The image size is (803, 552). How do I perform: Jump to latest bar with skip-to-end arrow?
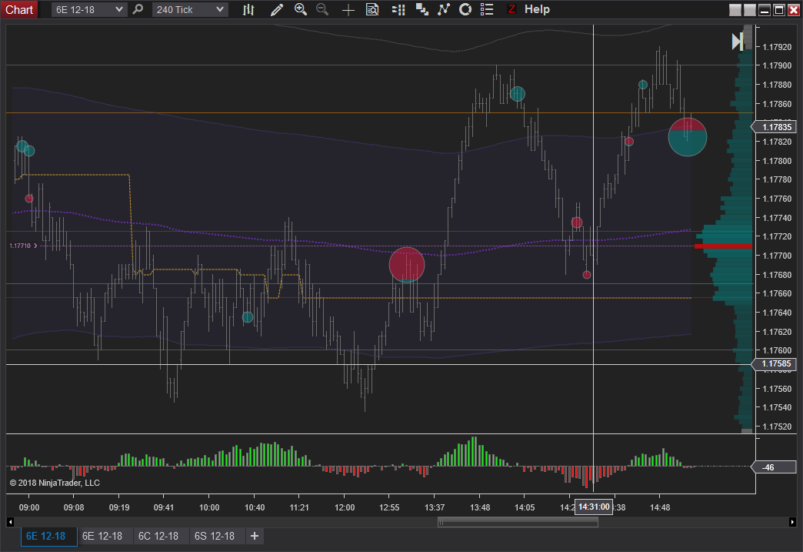(738, 42)
